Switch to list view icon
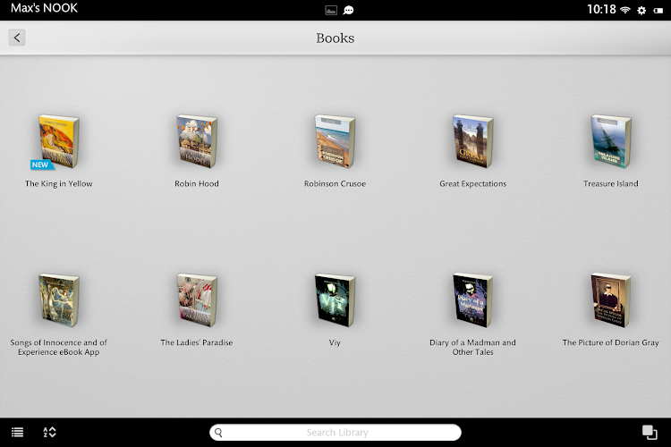 18,433
